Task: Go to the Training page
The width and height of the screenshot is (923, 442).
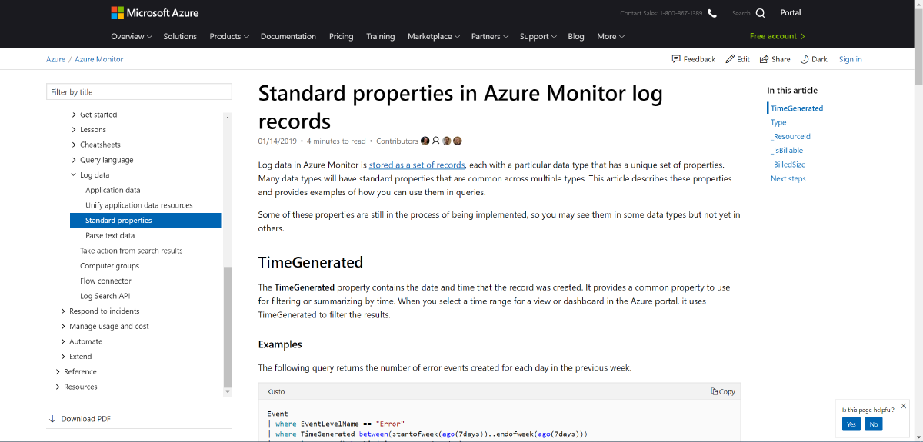Action: click(x=381, y=36)
